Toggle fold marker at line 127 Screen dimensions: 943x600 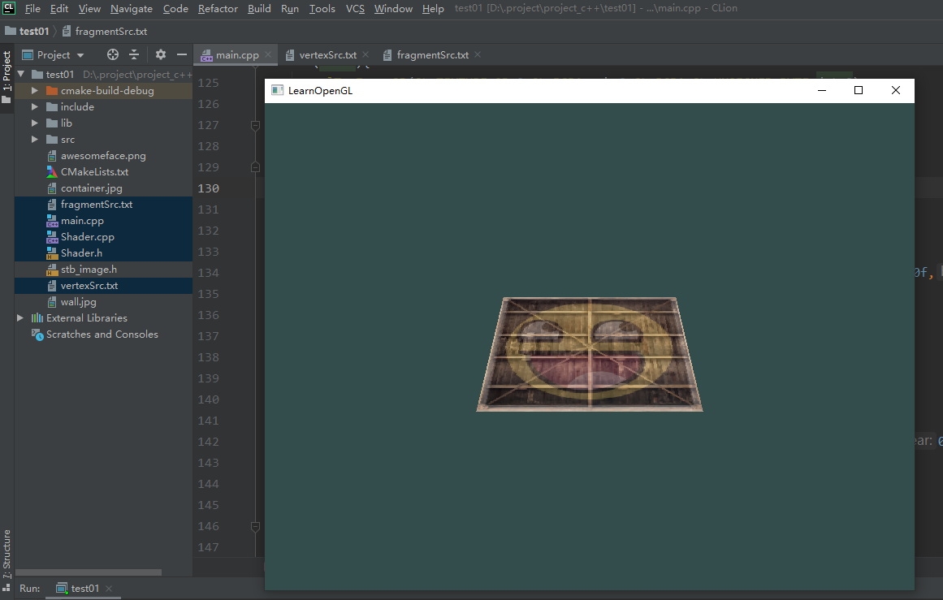click(x=255, y=126)
